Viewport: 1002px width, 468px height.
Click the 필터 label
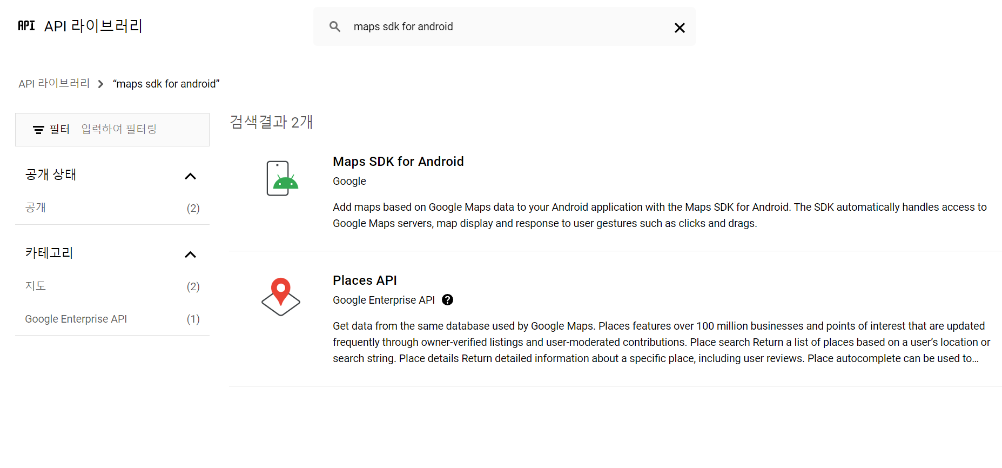pyautogui.click(x=59, y=129)
